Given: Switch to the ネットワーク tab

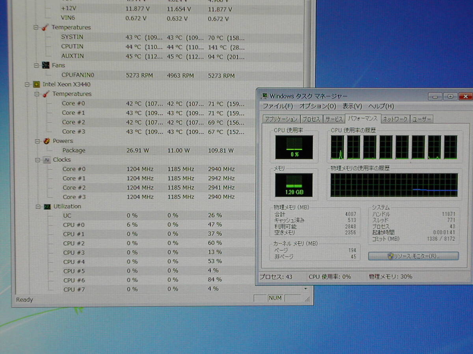Looking at the screenshot, I should point(396,119).
